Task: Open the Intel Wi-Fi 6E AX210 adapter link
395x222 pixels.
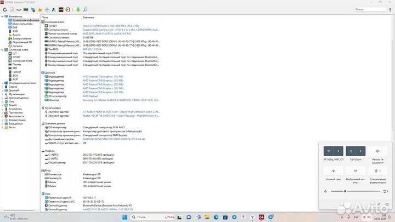Action: pyautogui.click(x=108, y=209)
